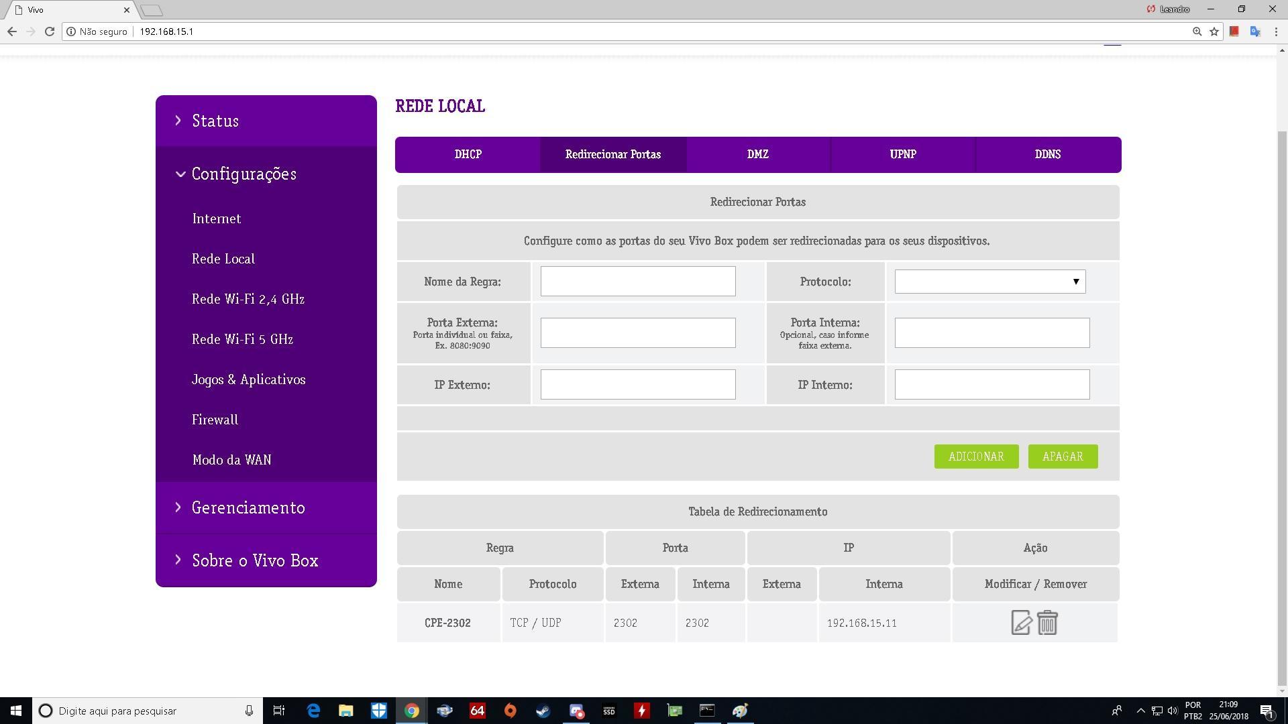Image resolution: width=1288 pixels, height=724 pixels.
Task: Focus the Porta Interna input field
Action: click(992, 333)
